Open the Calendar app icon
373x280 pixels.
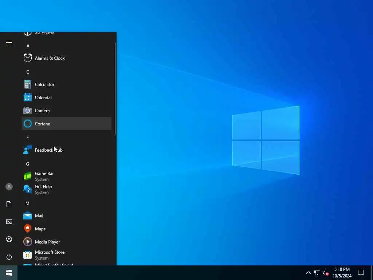(28, 97)
